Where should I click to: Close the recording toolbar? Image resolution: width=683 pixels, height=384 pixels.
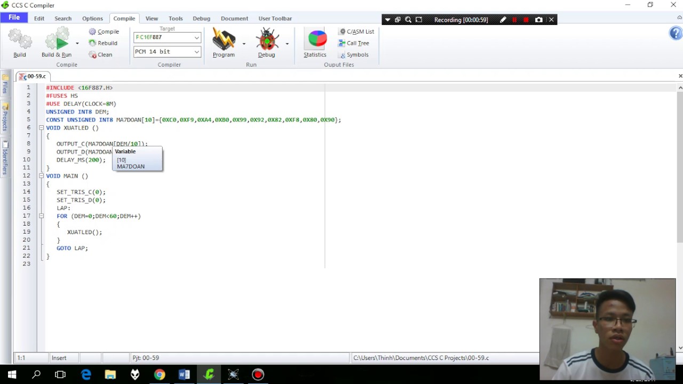click(x=551, y=20)
